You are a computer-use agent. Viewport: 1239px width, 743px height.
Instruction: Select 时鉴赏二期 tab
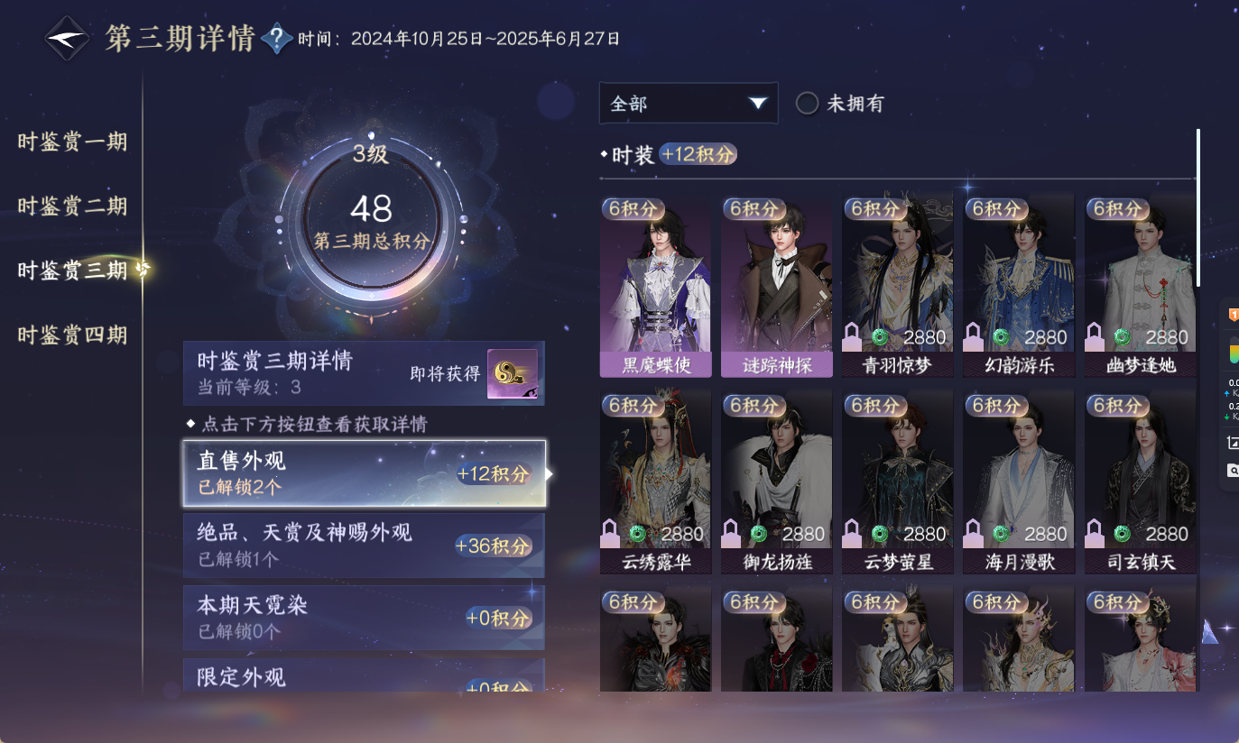(x=72, y=206)
